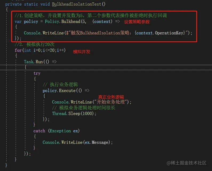Click the "Execute" method on policy
212x171 pixels.
point(67,90)
